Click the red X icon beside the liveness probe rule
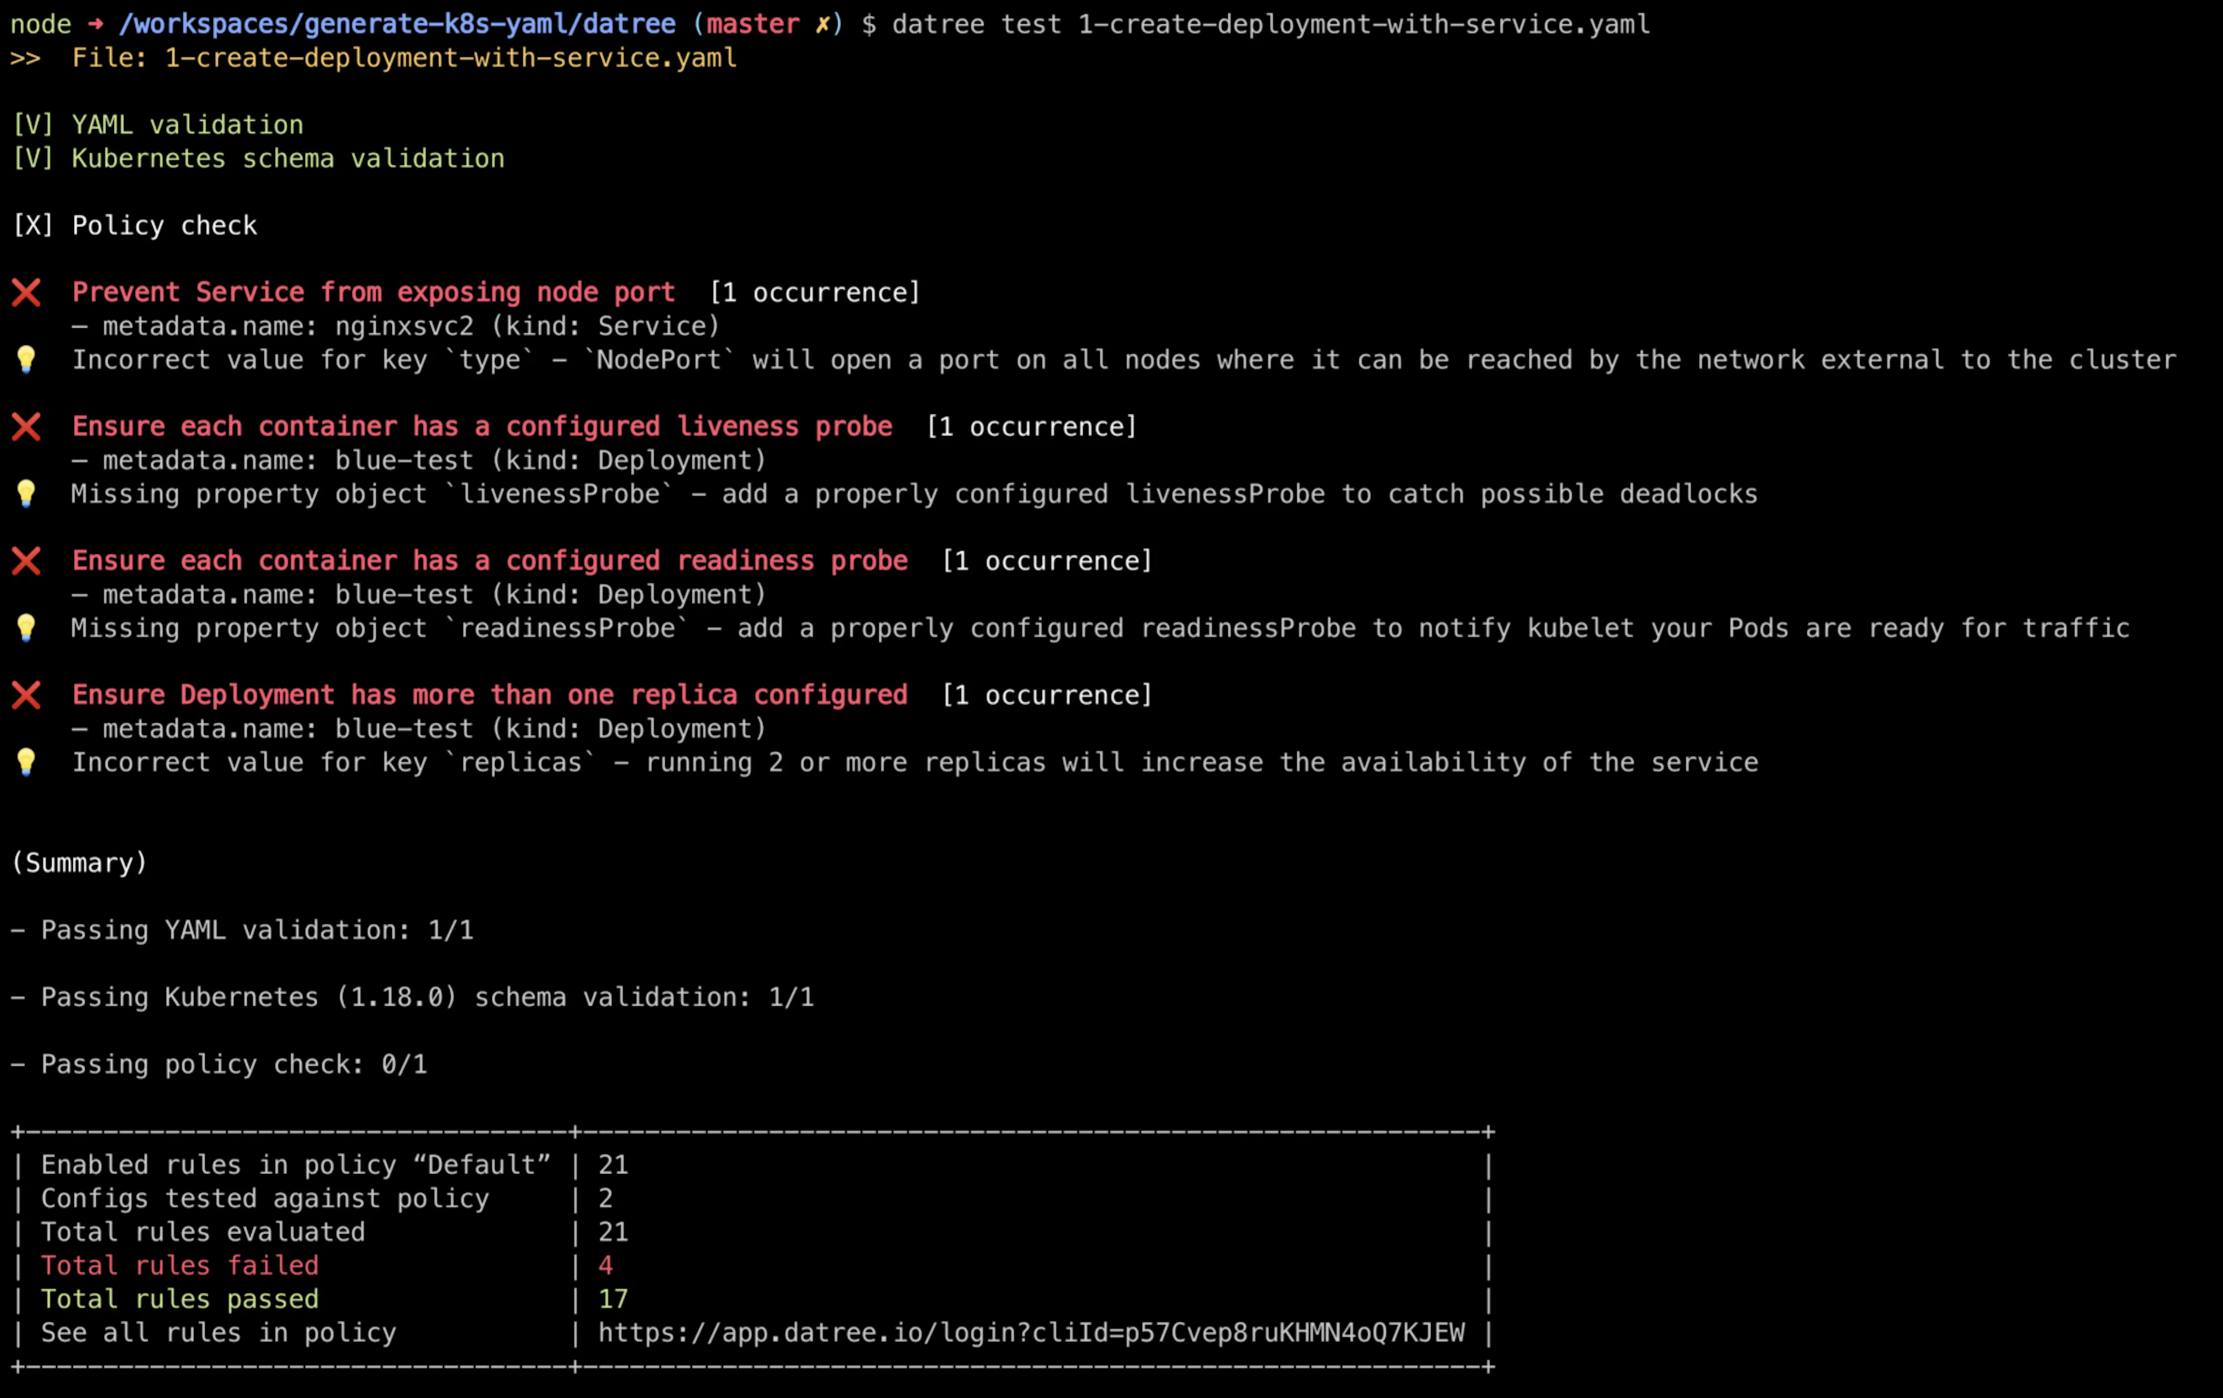This screenshot has height=1398, width=2223. pyautogui.click(x=26, y=427)
